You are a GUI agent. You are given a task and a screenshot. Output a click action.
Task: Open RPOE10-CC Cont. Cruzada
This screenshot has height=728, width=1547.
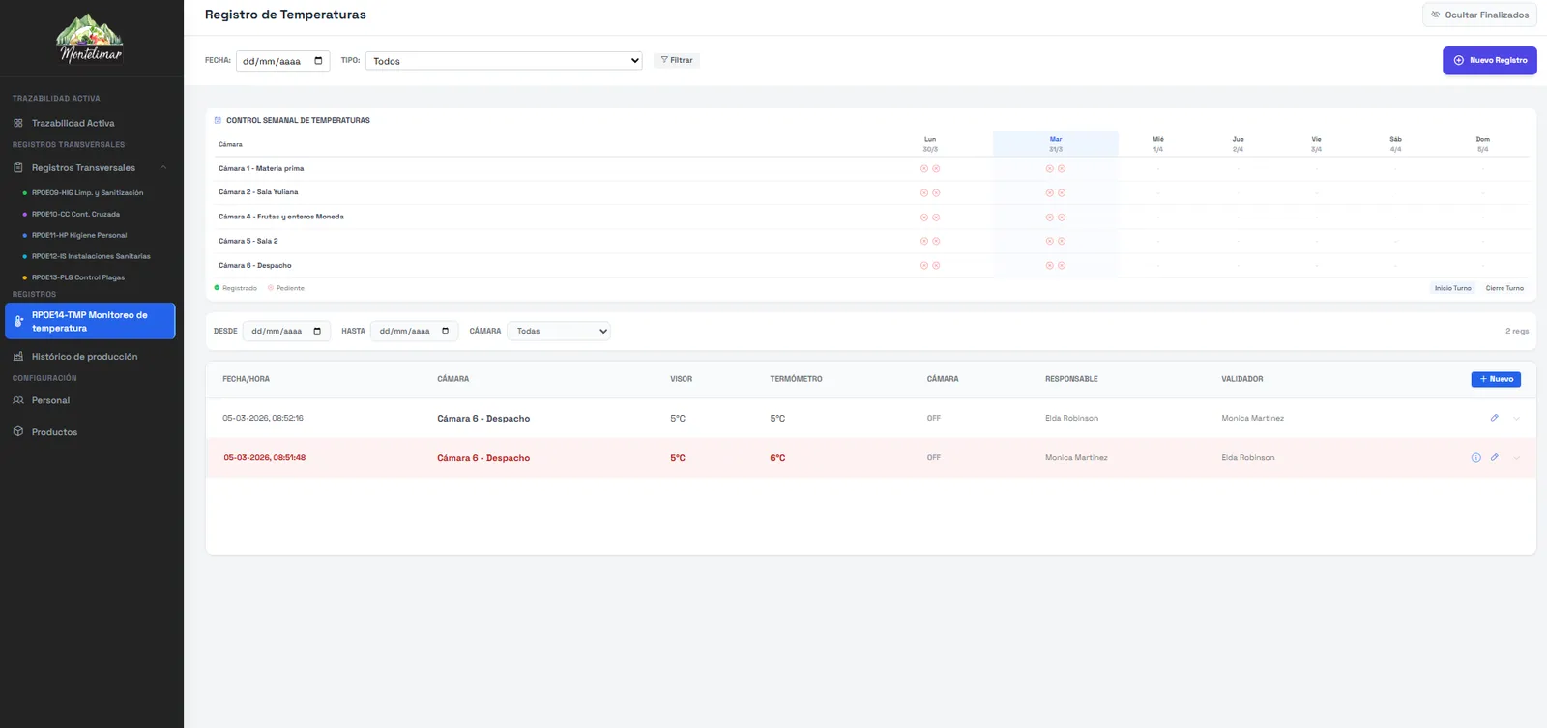tap(75, 214)
